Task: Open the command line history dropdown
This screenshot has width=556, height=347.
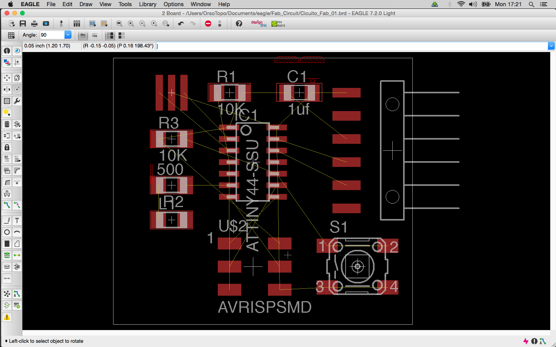Action: 551,46
